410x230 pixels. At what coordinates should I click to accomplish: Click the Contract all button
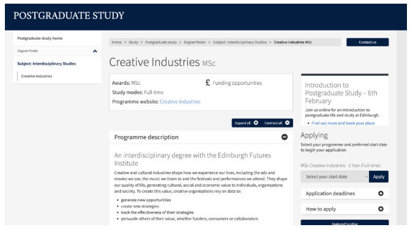(277, 123)
